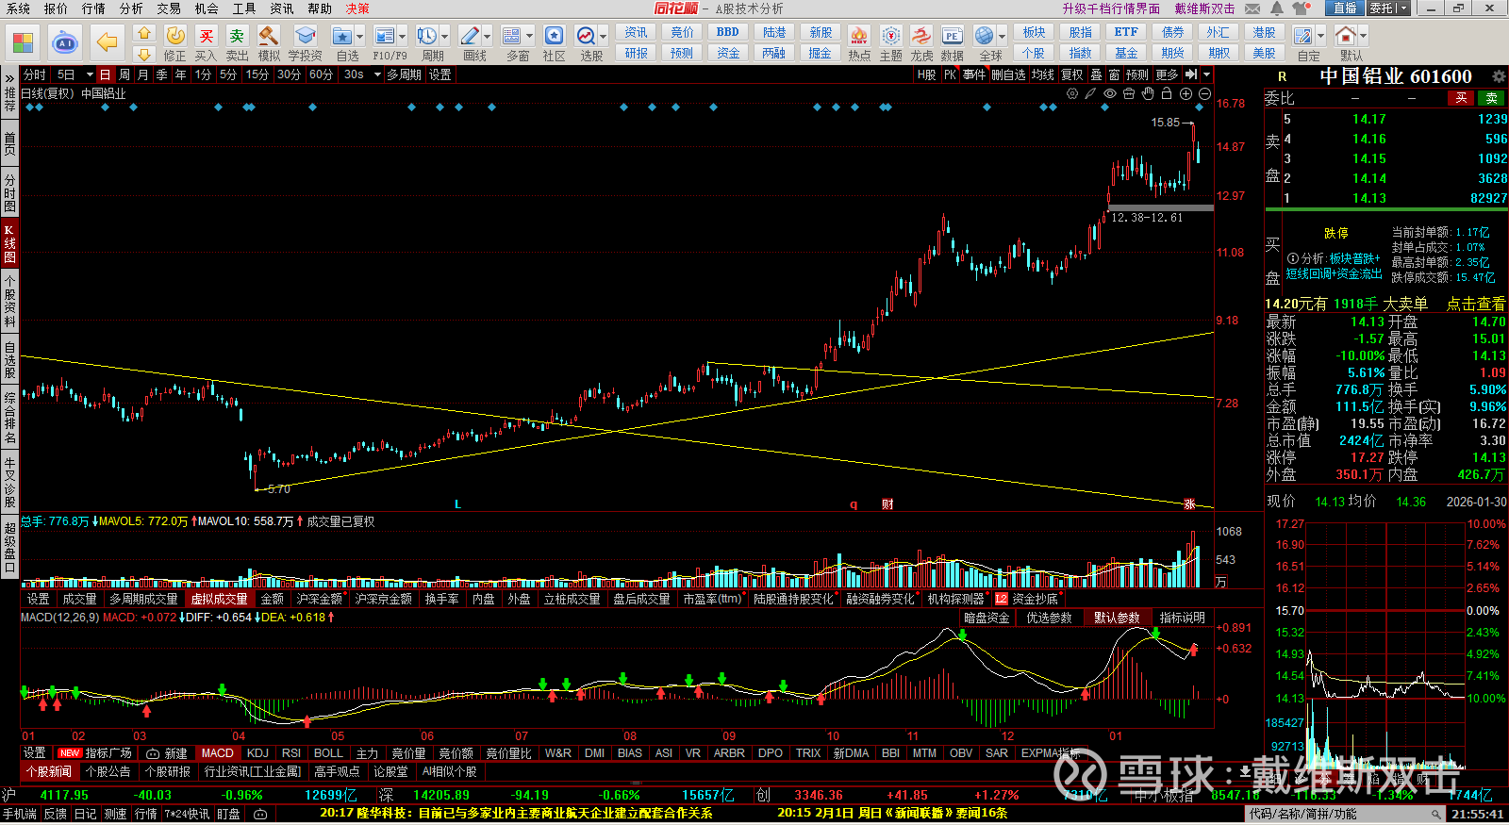Click the green 卖 button in order panel
This screenshot has height=825, width=1509.
1491,98
